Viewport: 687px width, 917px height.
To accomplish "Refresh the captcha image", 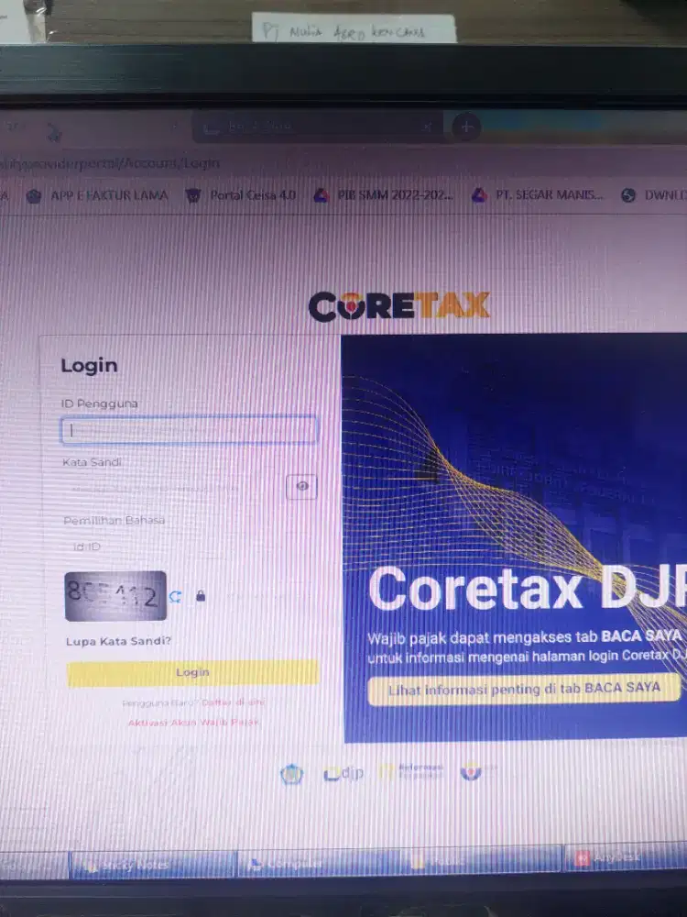I will point(176,596).
